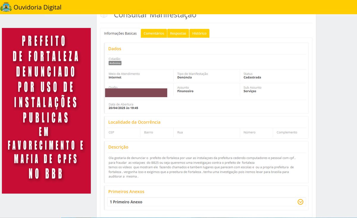
Task: Click the Rua field label
Action: (180, 132)
